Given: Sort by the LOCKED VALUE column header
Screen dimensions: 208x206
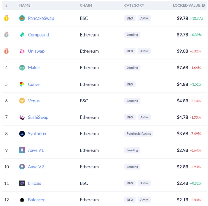Looking at the screenshot, I should pos(187,5).
